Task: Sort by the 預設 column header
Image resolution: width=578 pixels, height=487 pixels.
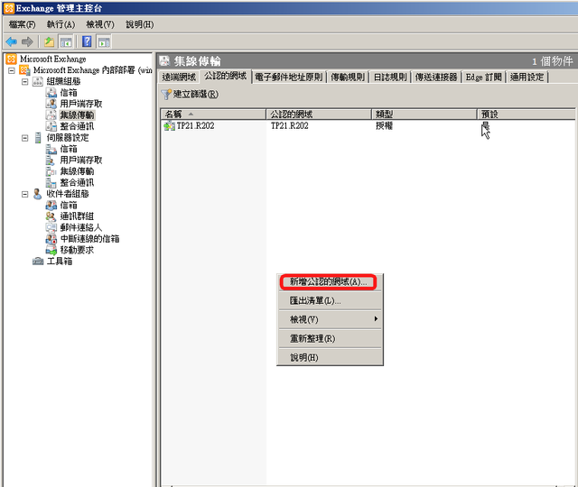Action: (x=527, y=115)
